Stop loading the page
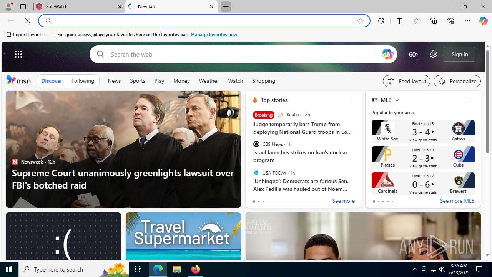Screen dimensions: 492x277 (x=28, y=21)
